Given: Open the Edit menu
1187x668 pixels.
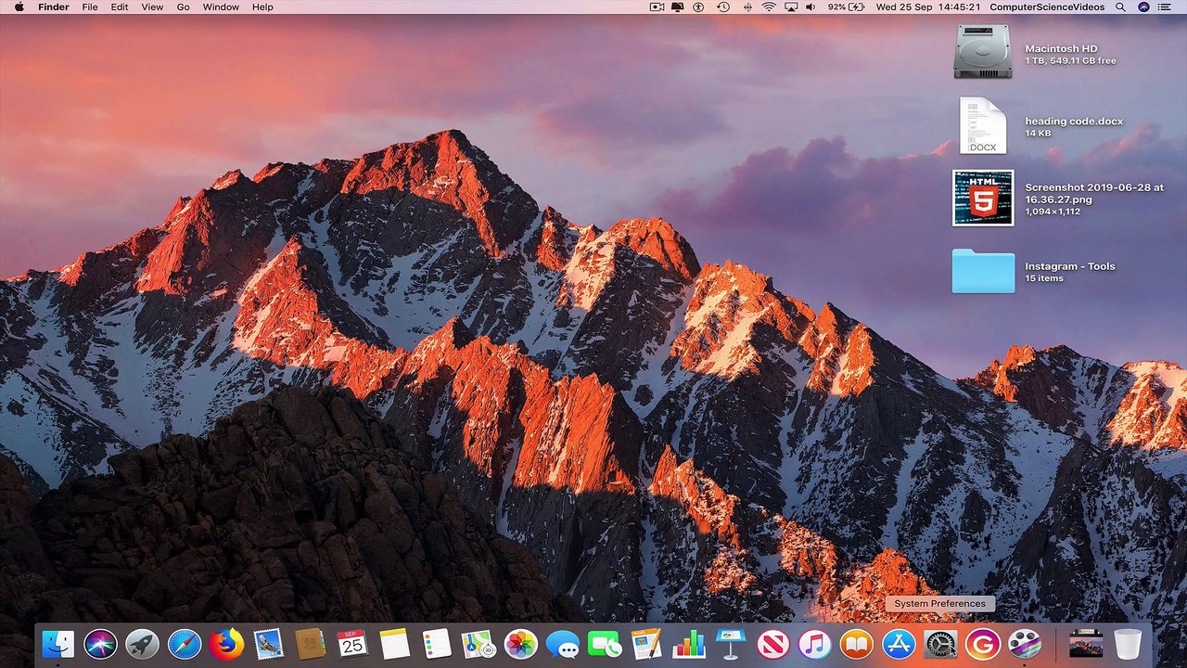Looking at the screenshot, I should [x=120, y=6].
